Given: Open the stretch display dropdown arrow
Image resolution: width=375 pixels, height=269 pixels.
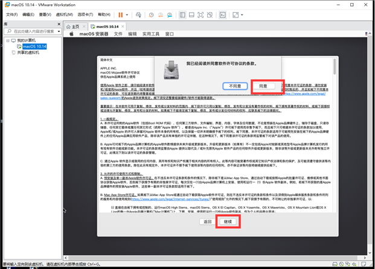Looking at the screenshot, I should click(x=242, y=15).
